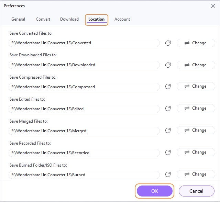Go to the Download tab
This screenshot has height=202, width=220.
pyautogui.click(x=69, y=19)
